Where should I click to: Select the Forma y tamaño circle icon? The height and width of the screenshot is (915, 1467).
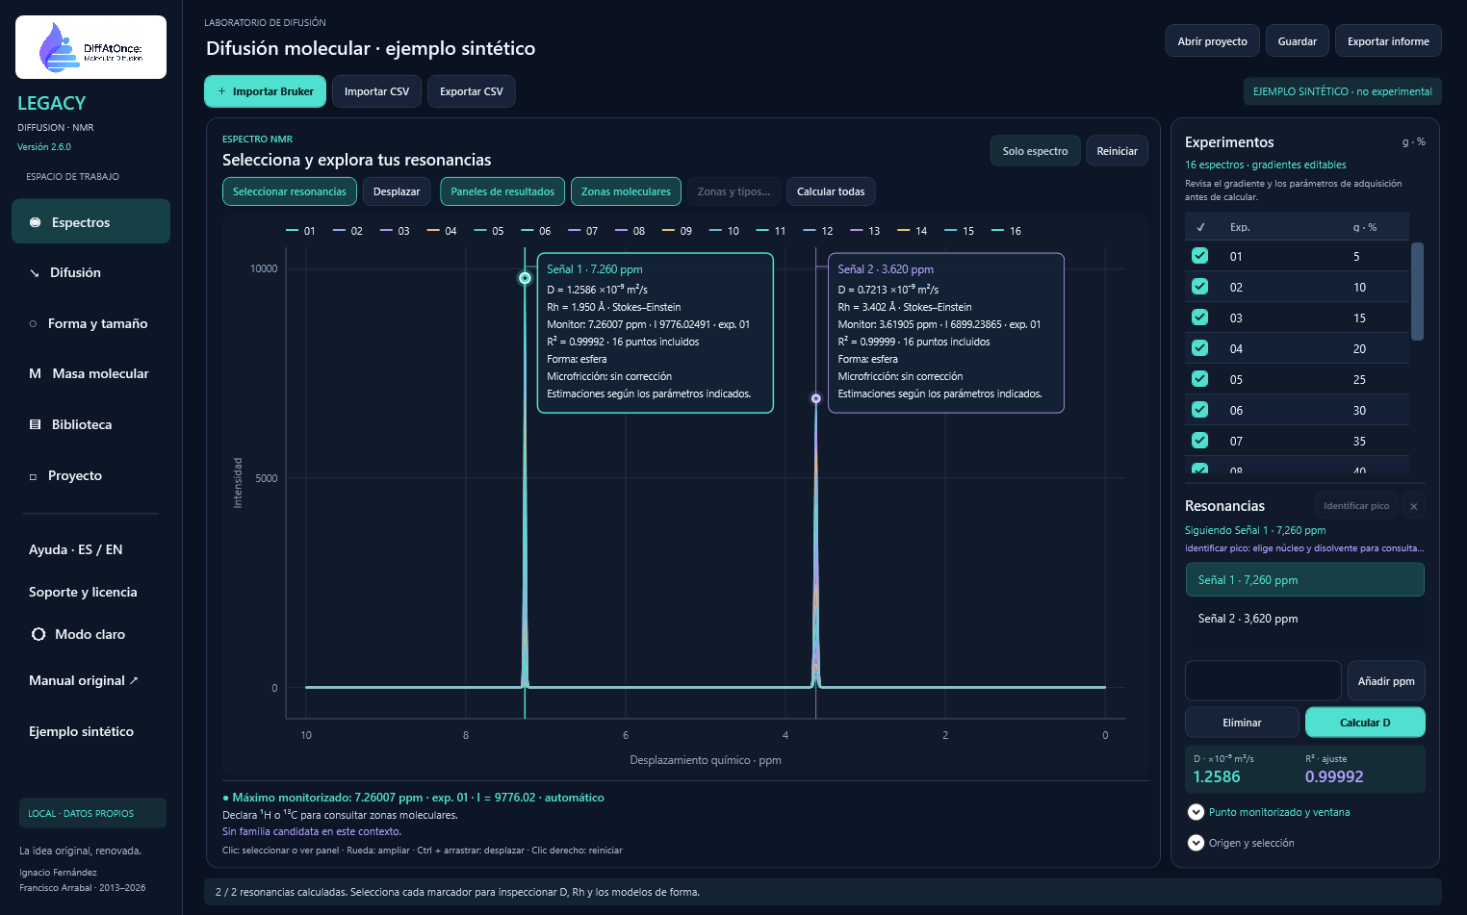(x=33, y=324)
